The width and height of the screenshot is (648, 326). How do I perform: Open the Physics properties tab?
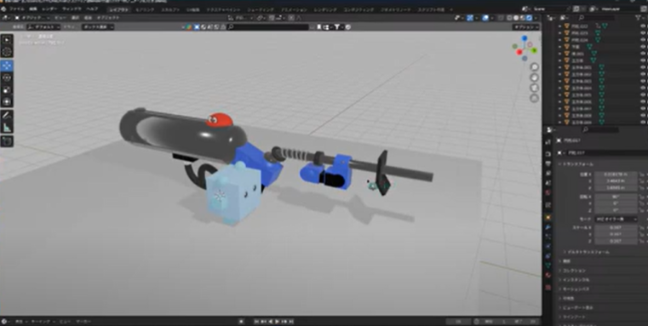tap(548, 246)
